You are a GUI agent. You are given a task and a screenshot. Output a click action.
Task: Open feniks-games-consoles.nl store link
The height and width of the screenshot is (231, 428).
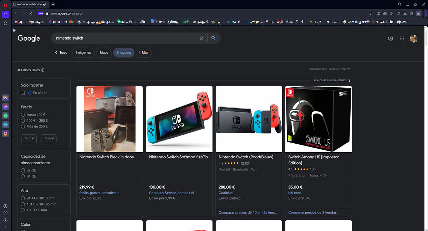pyautogui.click(x=100, y=193)
